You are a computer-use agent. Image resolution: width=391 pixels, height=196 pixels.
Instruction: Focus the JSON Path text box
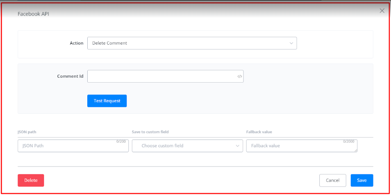(x=68, y=146)
